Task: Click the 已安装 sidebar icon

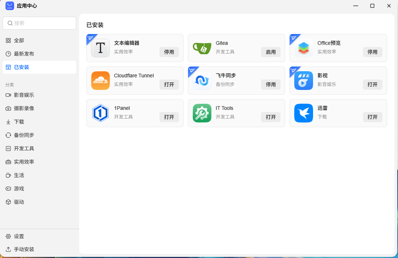Action: tap(8, 67)
